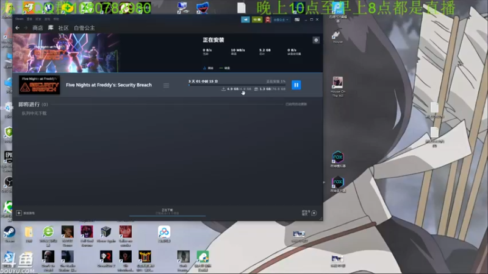The image size is (488, 274).
Task: Open the Security Breach game thumbnail
Action: coord(40,85)
